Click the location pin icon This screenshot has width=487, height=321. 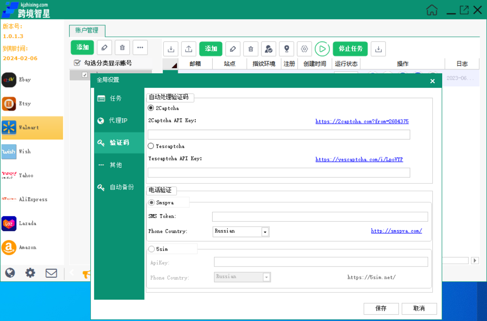(x=287, y=49)
